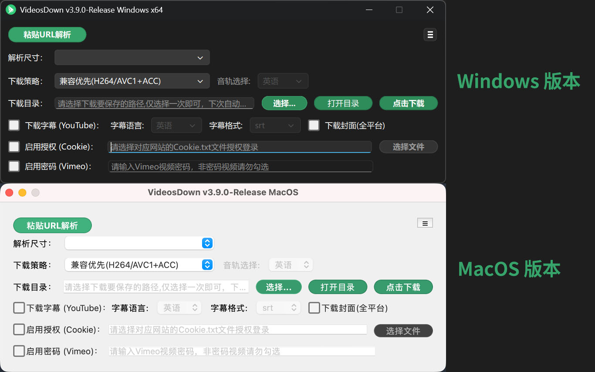The image size is (595, 372).
Task: Enable 启用授权 (Cookie) in the Windows version
Action: click(14, 146)
